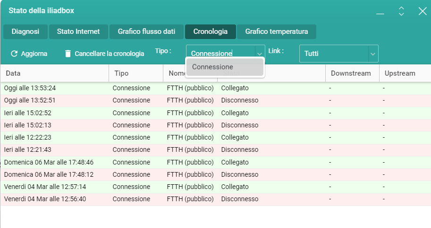The height and width of the screenshot is (228, 431).
Task: Click the trash icon for Cancellare la cronologia
Action: [68, 54]
